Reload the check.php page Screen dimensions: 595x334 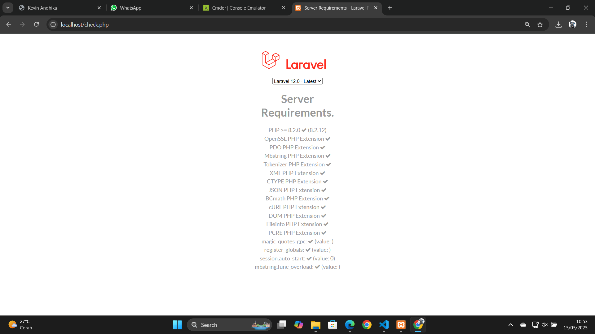36,24
